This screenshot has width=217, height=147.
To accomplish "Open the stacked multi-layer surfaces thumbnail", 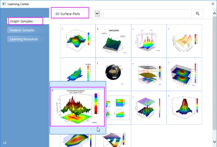I will click(149, 74).
